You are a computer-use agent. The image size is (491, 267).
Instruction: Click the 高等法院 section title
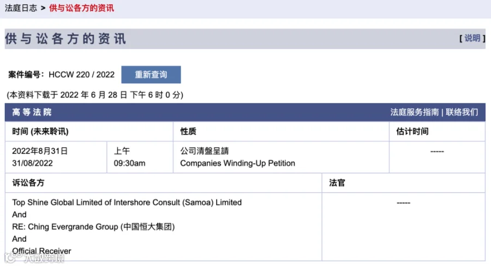pos(32,112)
